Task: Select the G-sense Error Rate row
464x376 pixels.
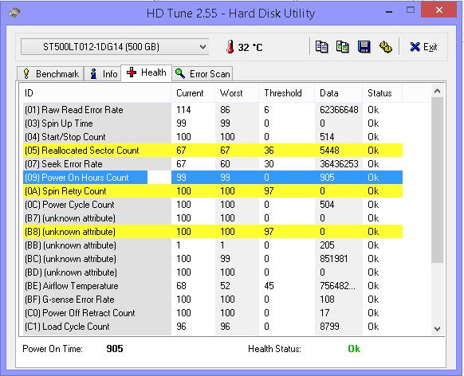Action: 213,300
